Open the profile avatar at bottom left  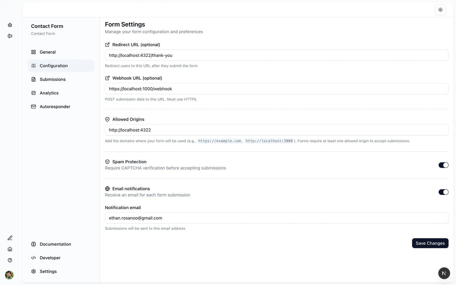pos(9,275)
